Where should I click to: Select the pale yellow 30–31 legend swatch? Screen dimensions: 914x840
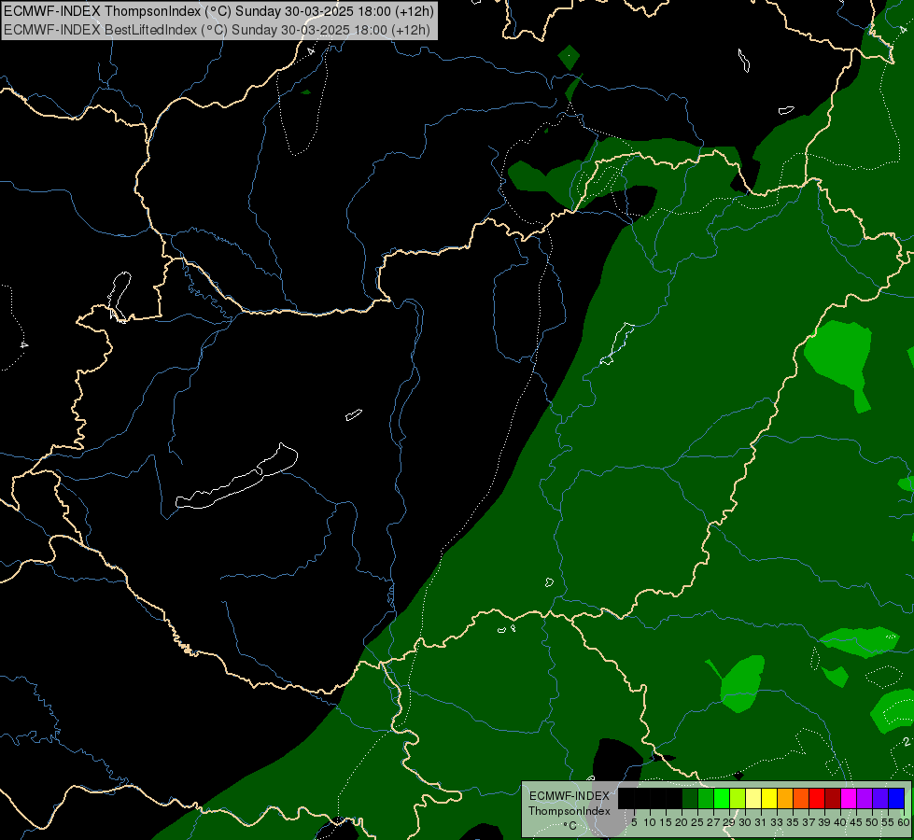[753, 798]
